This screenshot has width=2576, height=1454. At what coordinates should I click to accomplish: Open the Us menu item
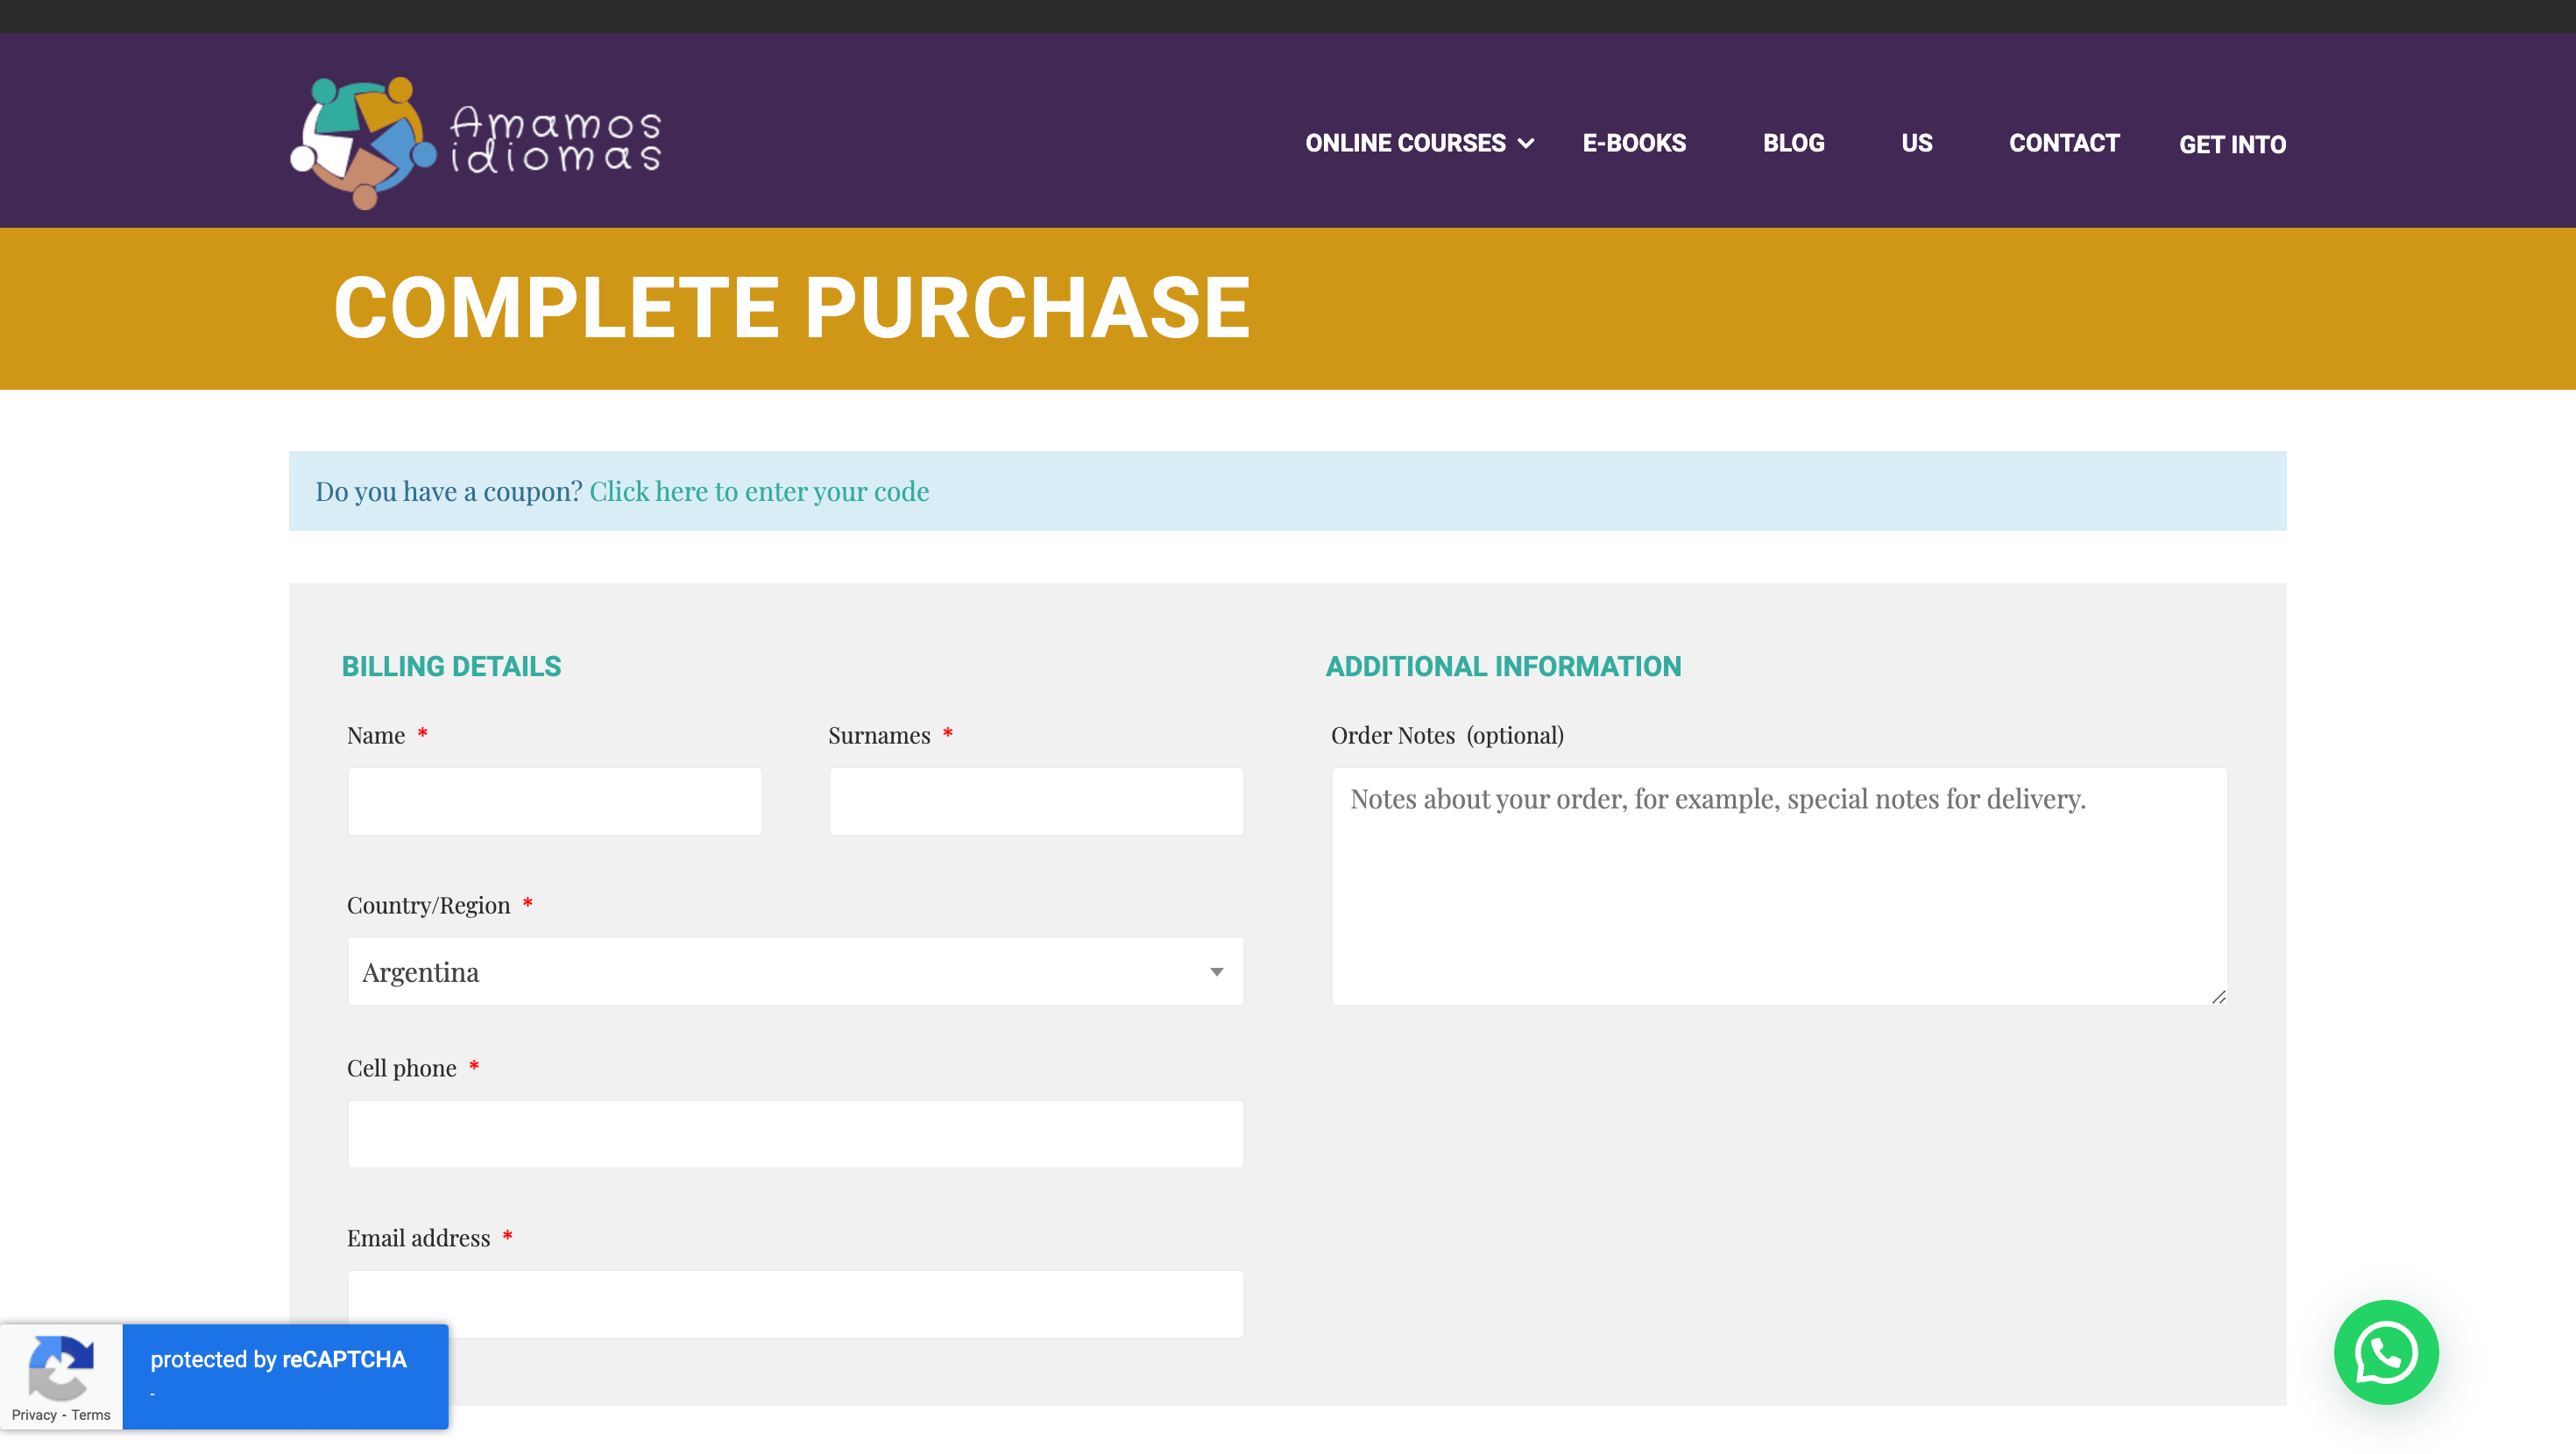[1916, 143]
